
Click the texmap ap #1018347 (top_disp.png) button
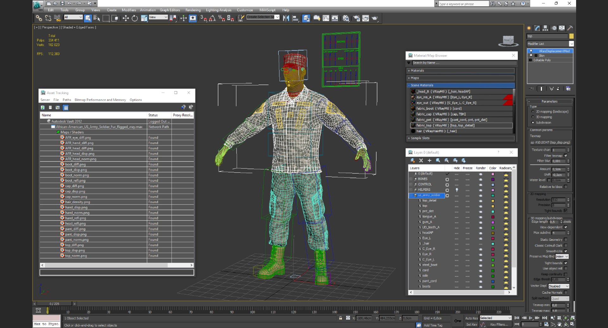click(x=550, y=143)
